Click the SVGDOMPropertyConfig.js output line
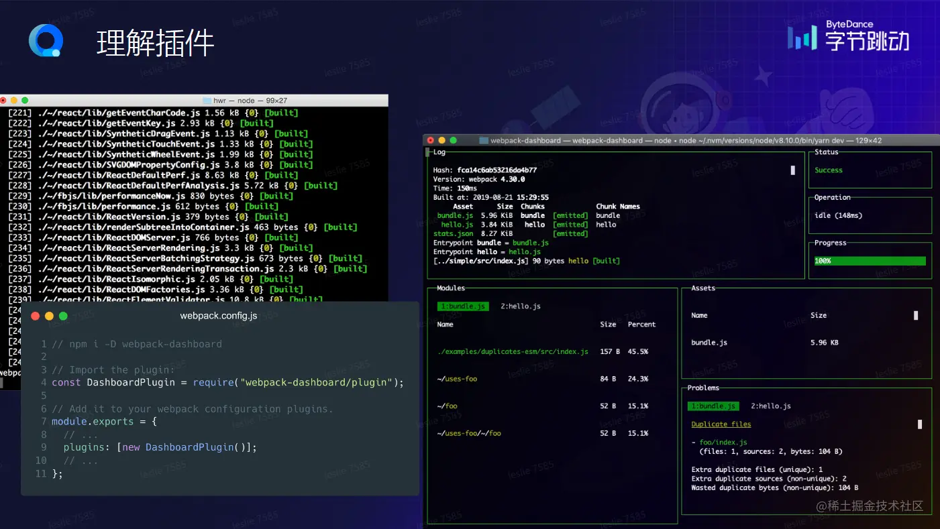The image size is (940, 529). 160,165
